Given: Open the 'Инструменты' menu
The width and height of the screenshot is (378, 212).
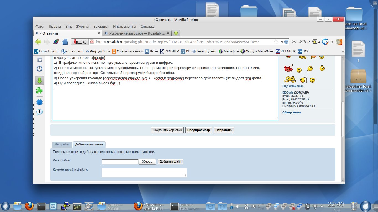Looking at the screenshot, I should [125, 26].
